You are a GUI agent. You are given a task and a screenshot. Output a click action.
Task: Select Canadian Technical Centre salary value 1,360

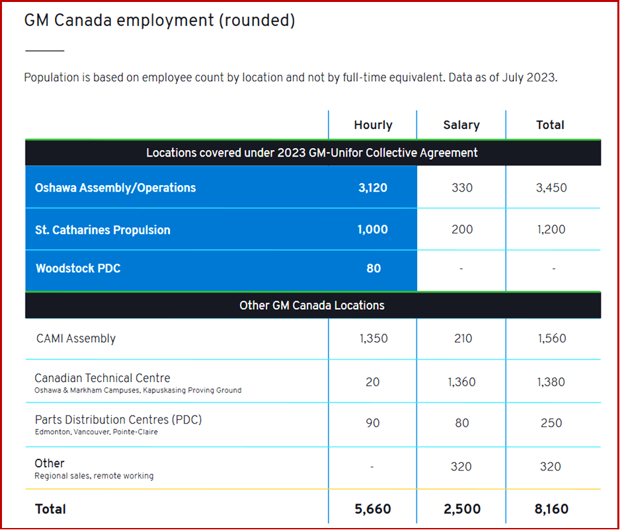[x=461, y=382]
